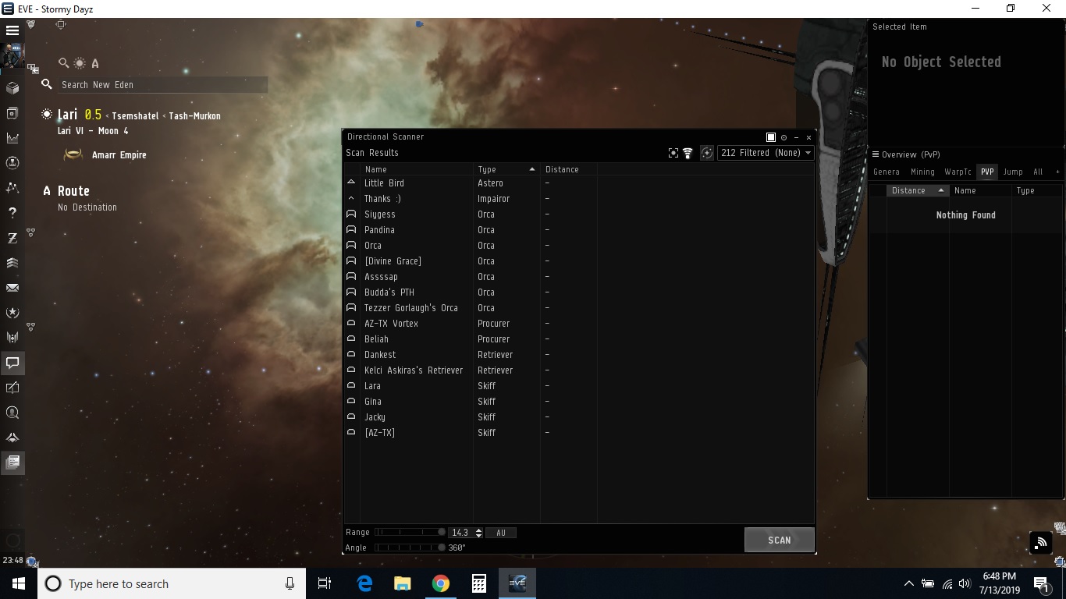Toggle the circular align icon in scanner
1066x599 pixels.
pyautogui.click(x=707, y=153)
